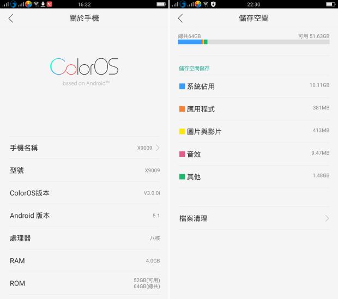Click 10.11GB value
The image size is (338, 299).
319,86
